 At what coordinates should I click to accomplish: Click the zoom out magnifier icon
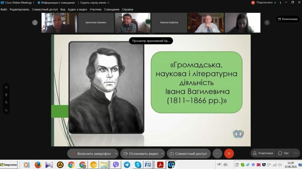point(6,111)
